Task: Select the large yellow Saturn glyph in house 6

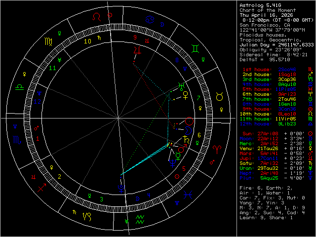Action: [186, 139]
